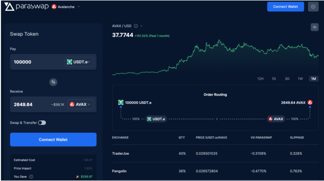
Task: Switch to 1D chart range
Action: click(x=274, y=79)
